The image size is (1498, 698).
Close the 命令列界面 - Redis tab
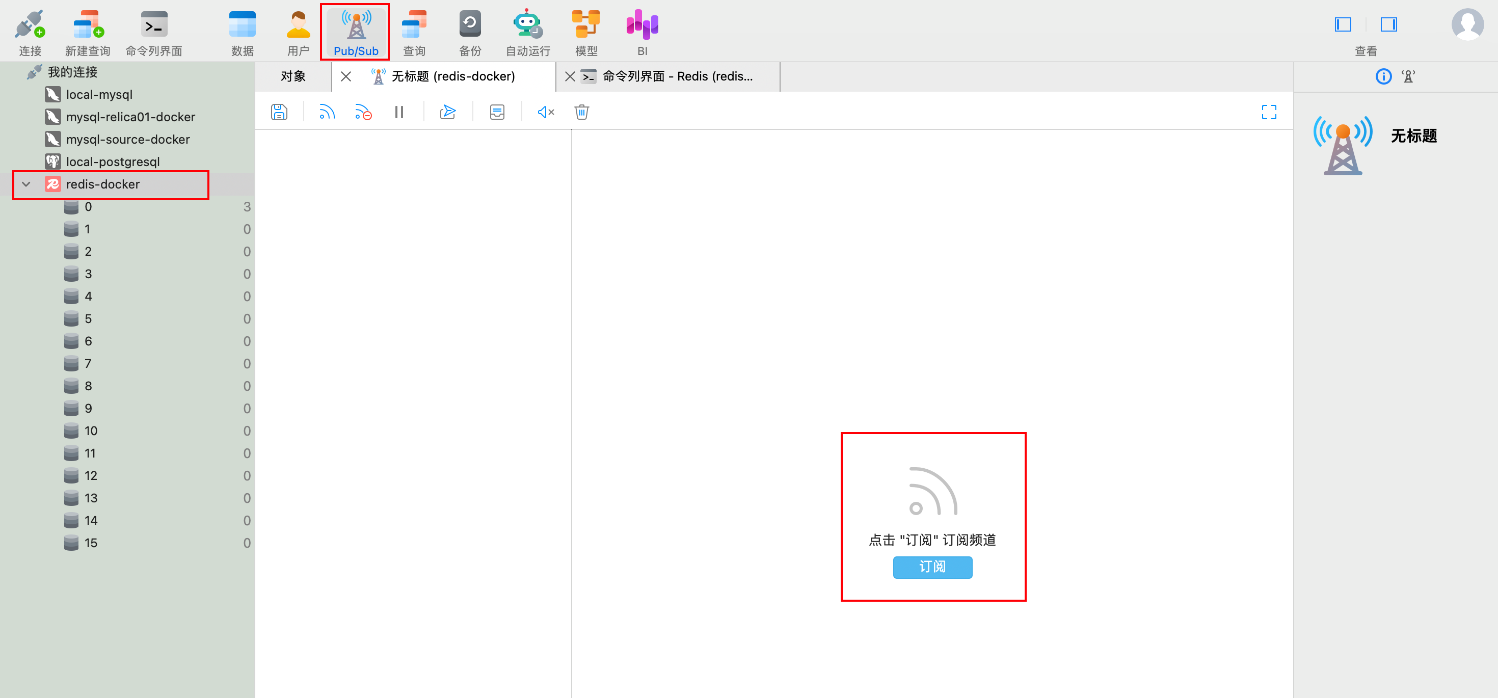click(x=570, y=76)
